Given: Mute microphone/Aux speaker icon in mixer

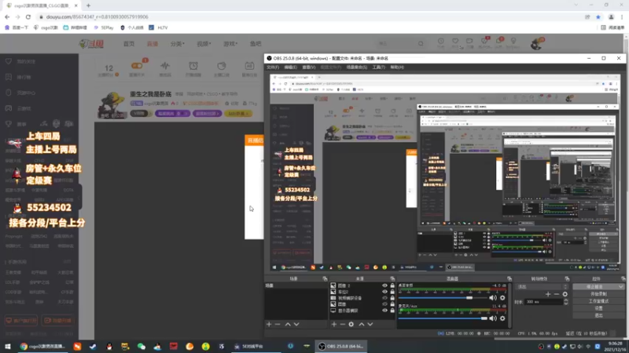Looking at the screenshot, I should pyautogui.click(x=493, y=318).
